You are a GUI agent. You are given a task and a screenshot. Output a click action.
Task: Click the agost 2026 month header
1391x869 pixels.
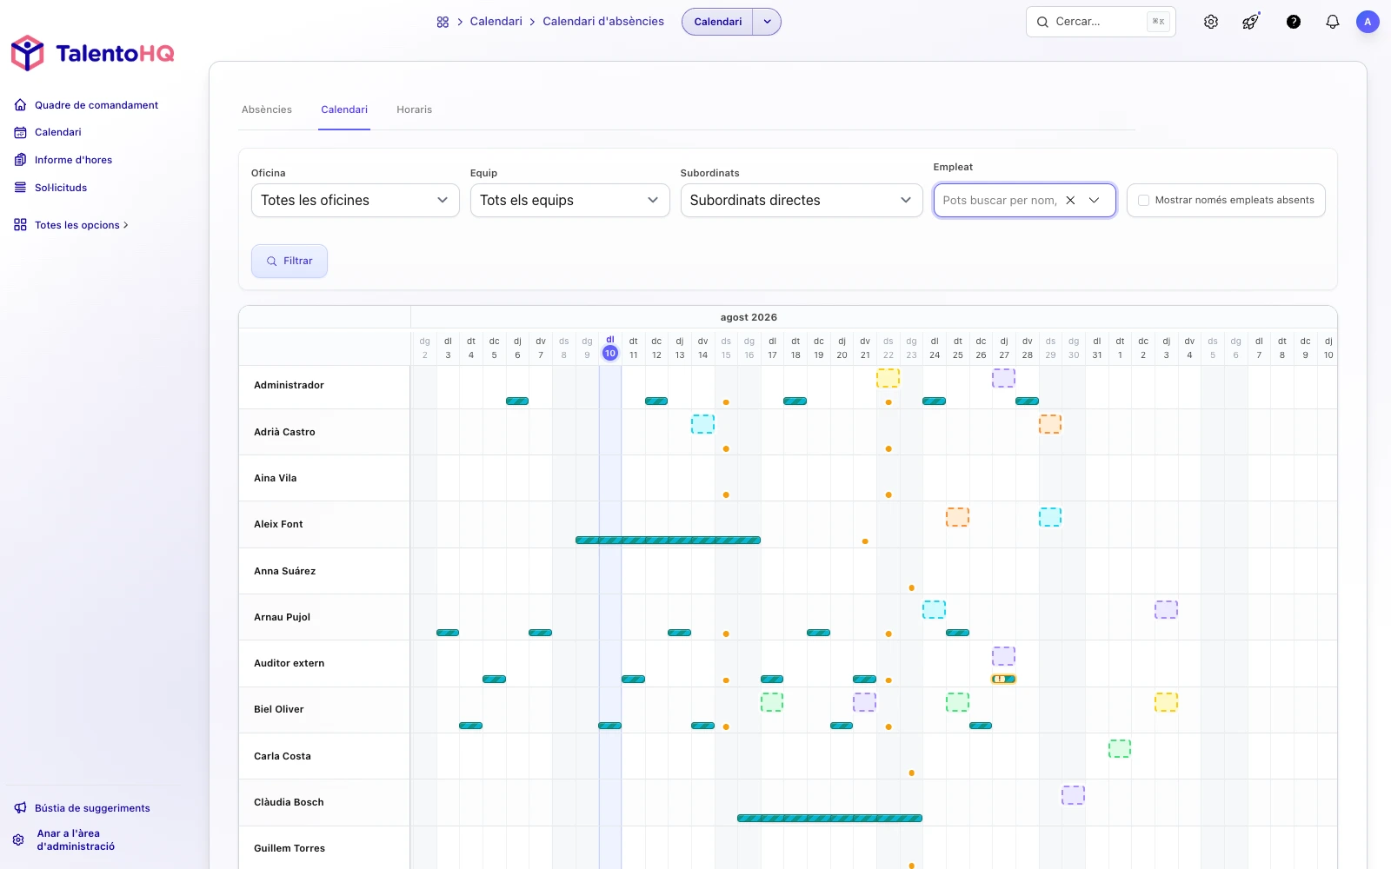(x=749, y=317)
